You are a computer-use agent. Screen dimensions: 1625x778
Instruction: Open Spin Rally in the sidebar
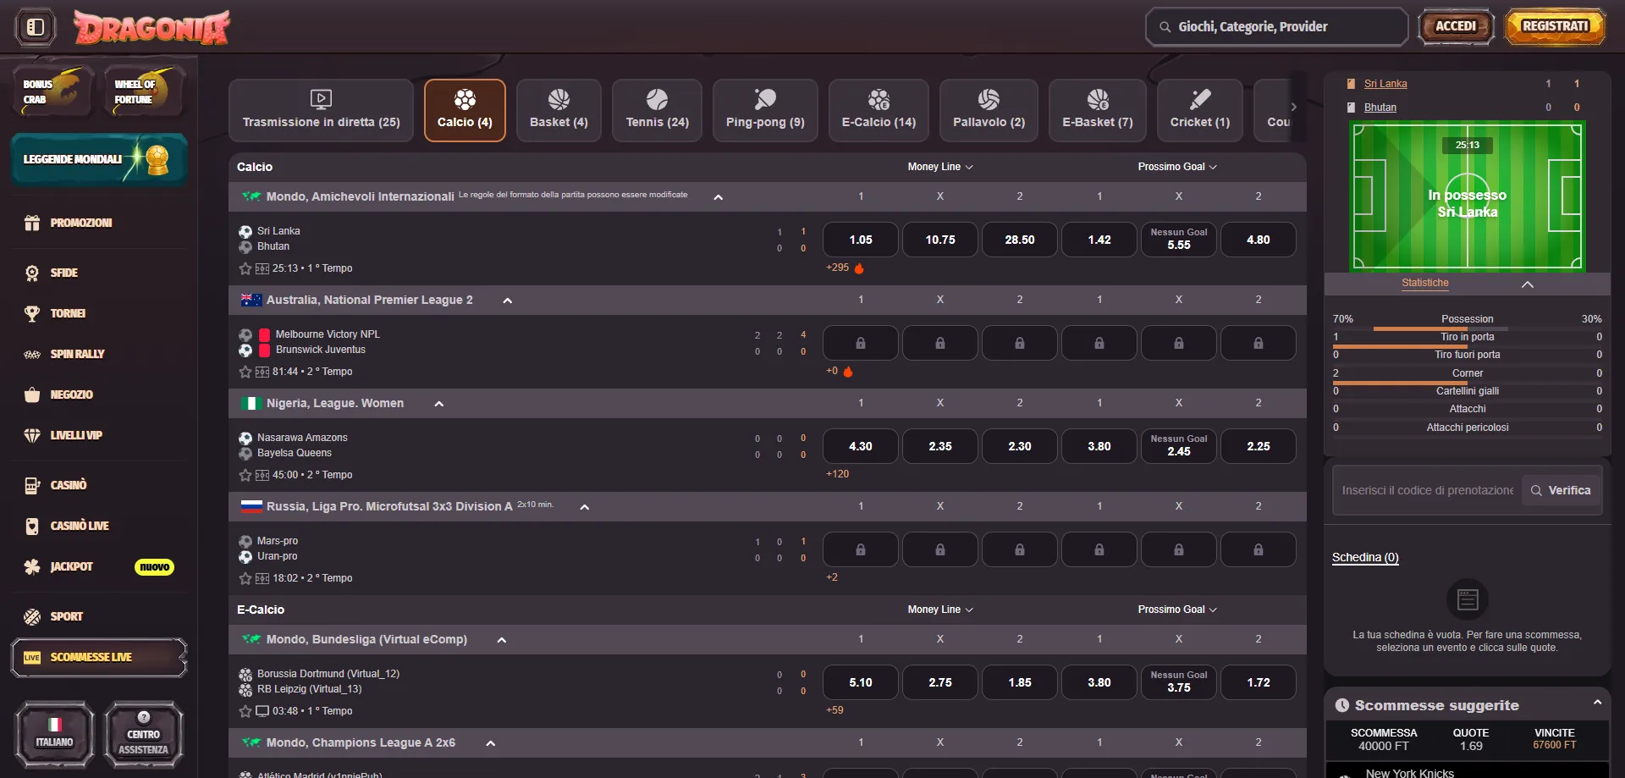click(77, 354)
